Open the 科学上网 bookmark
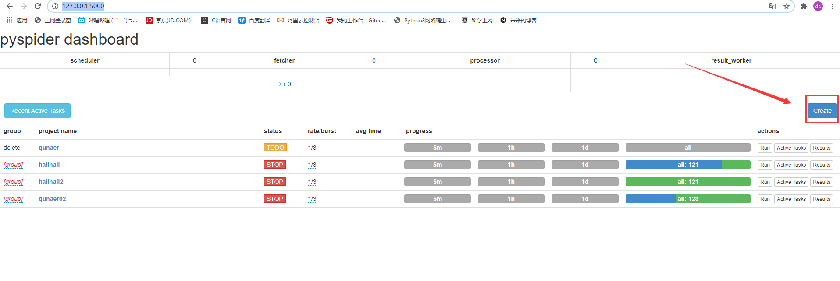 coord(477,20)
